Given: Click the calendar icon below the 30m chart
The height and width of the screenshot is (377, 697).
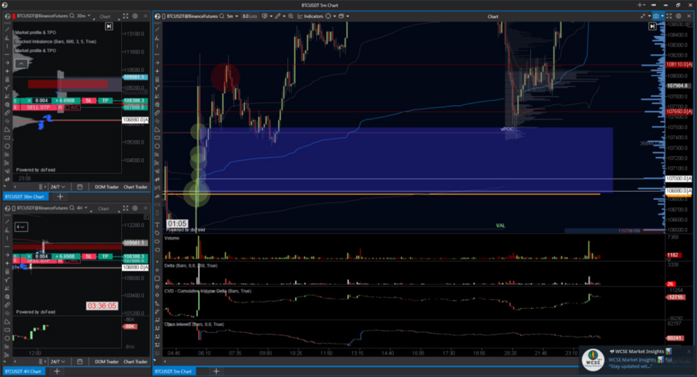Looking at the screenshot, I should (79, 187).
